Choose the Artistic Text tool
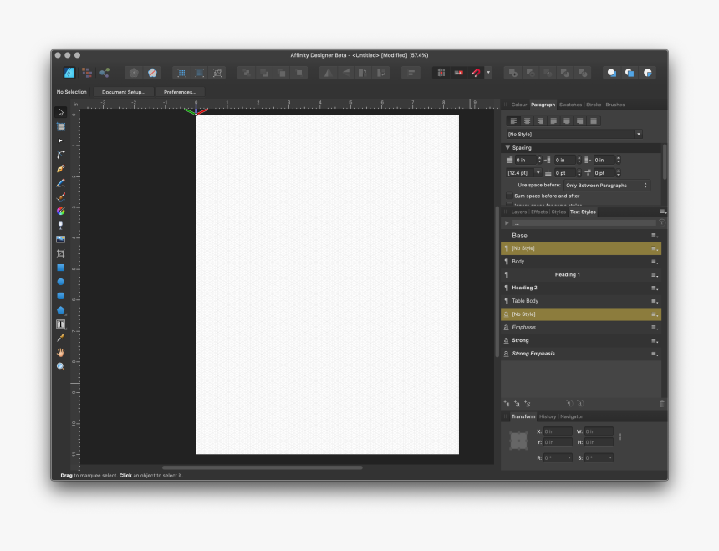The height and width of the screenshot is (551, 719). 60,324
